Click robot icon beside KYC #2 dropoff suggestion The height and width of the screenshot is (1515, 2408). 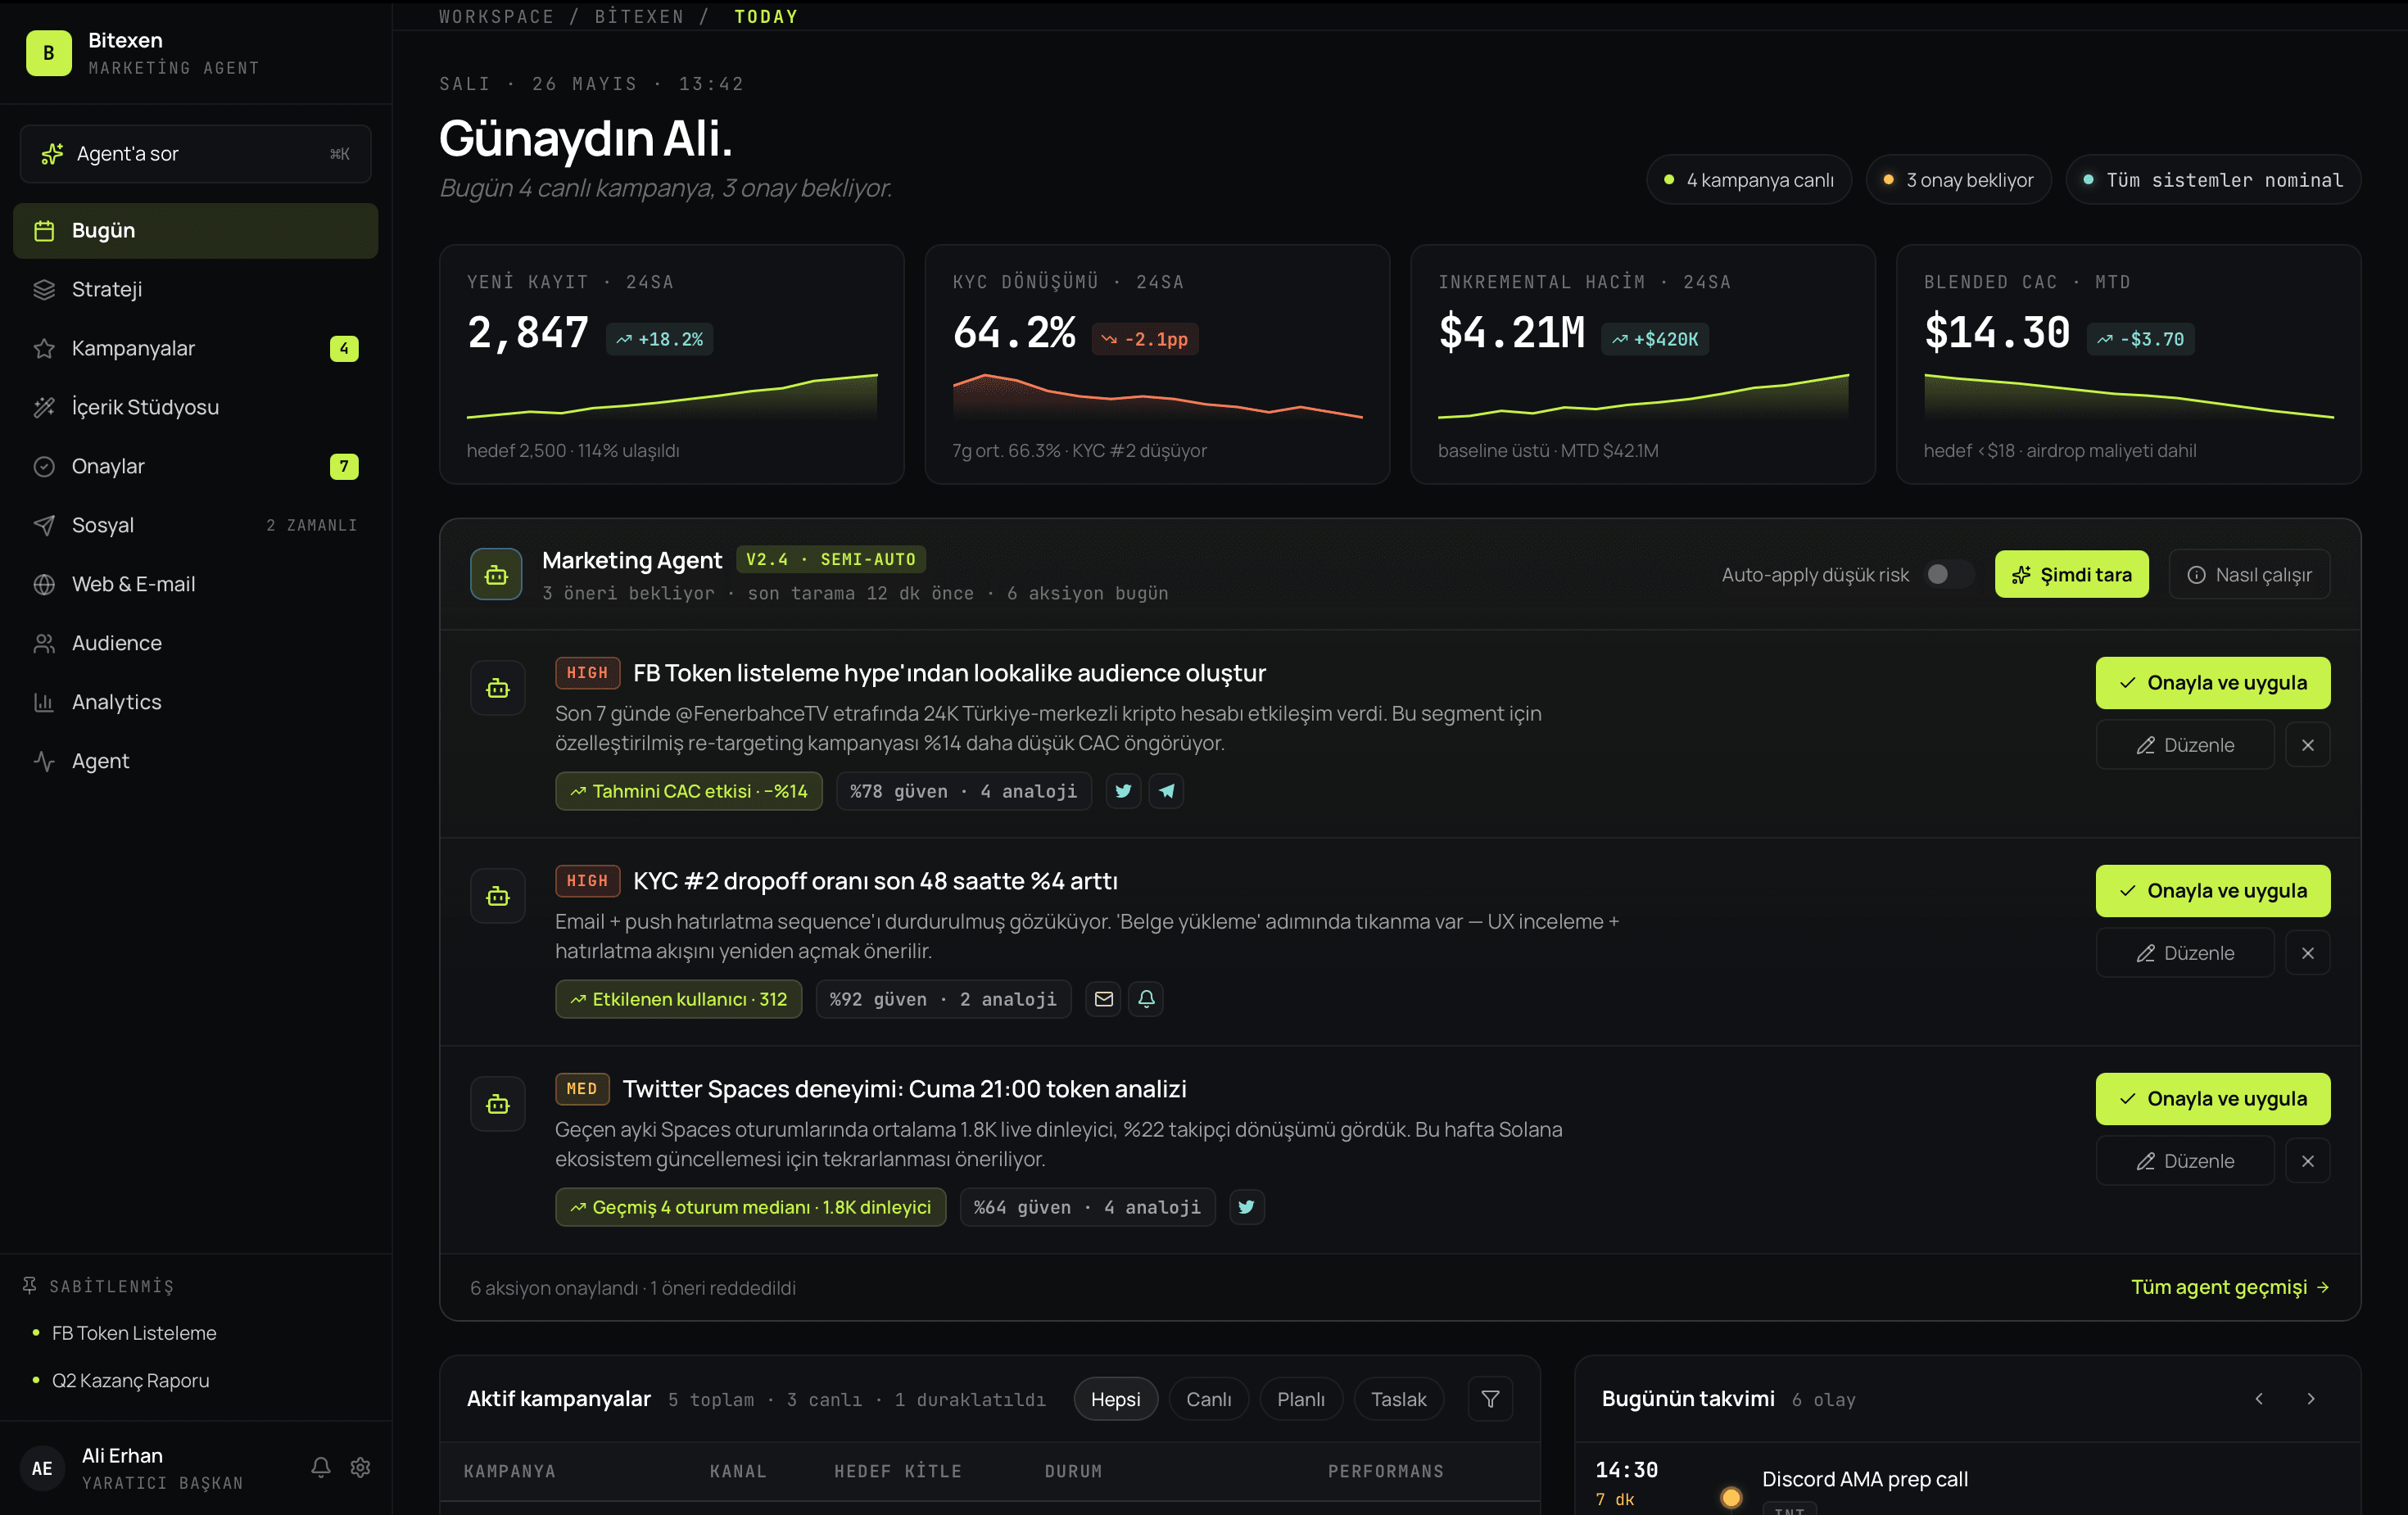point(498,897)
